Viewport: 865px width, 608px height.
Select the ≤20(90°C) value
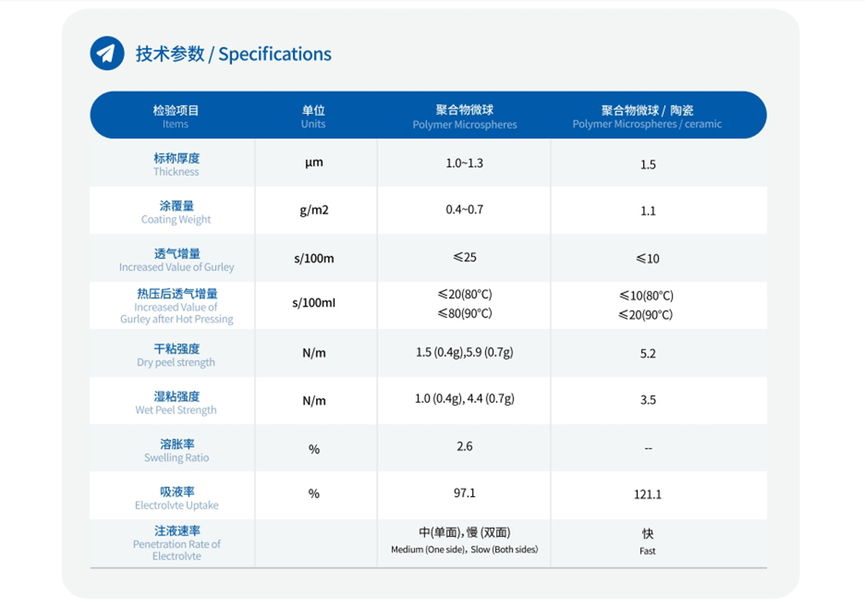click(646, 315)
